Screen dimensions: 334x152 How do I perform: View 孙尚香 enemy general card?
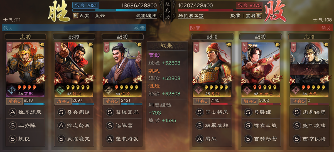(261, 69)
